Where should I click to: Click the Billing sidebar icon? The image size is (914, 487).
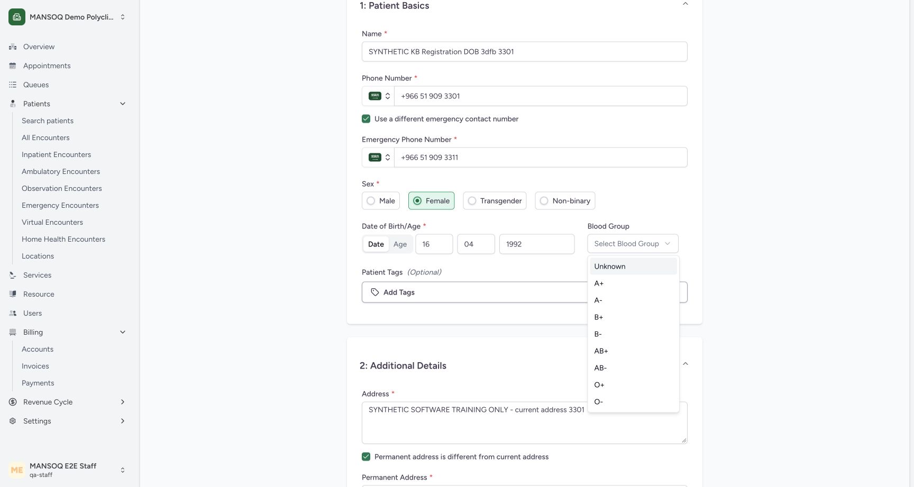[13, 332]
